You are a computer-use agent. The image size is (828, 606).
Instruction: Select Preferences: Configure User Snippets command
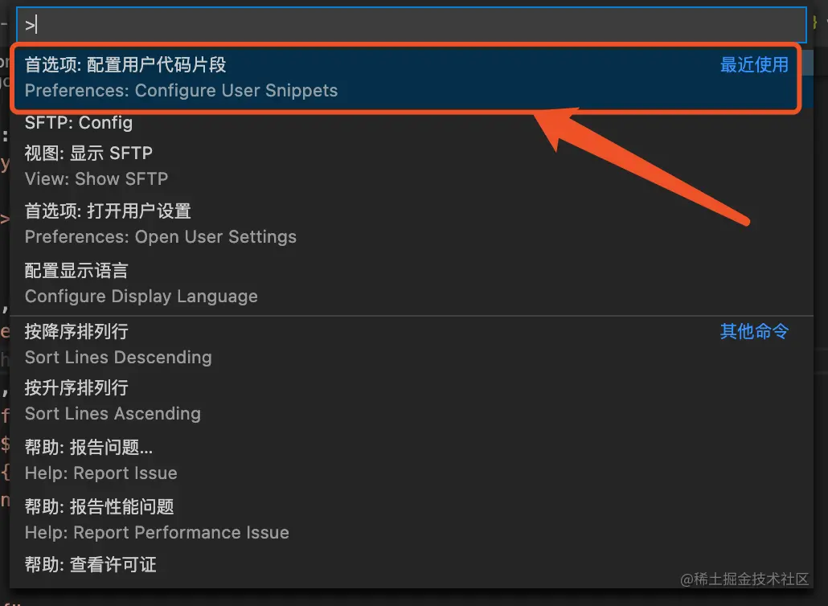click(x=412, y=78)
